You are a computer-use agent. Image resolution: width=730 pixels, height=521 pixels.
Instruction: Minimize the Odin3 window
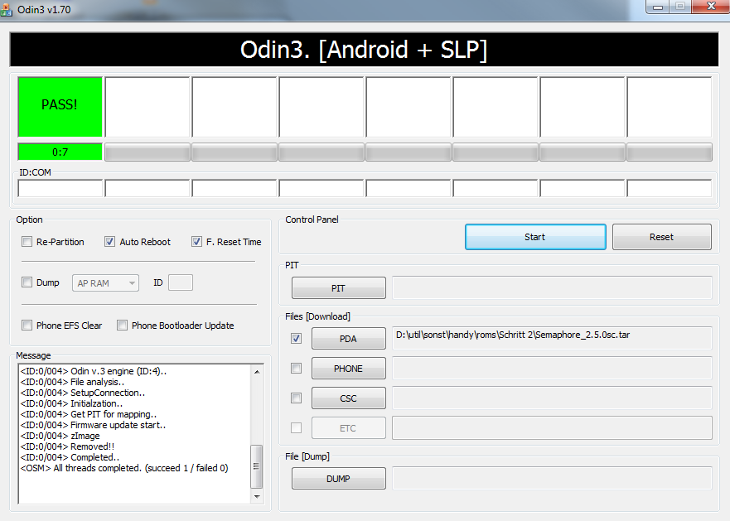pyautogui.click(x=658, y=7)
